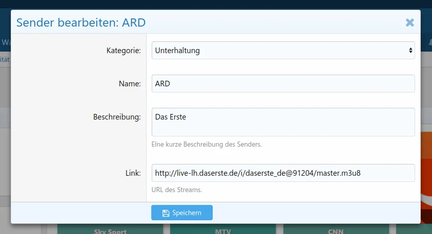Click the URL des Streams hint text
Viewport: 432px width, 234px height.
click(x=177, y=190)
